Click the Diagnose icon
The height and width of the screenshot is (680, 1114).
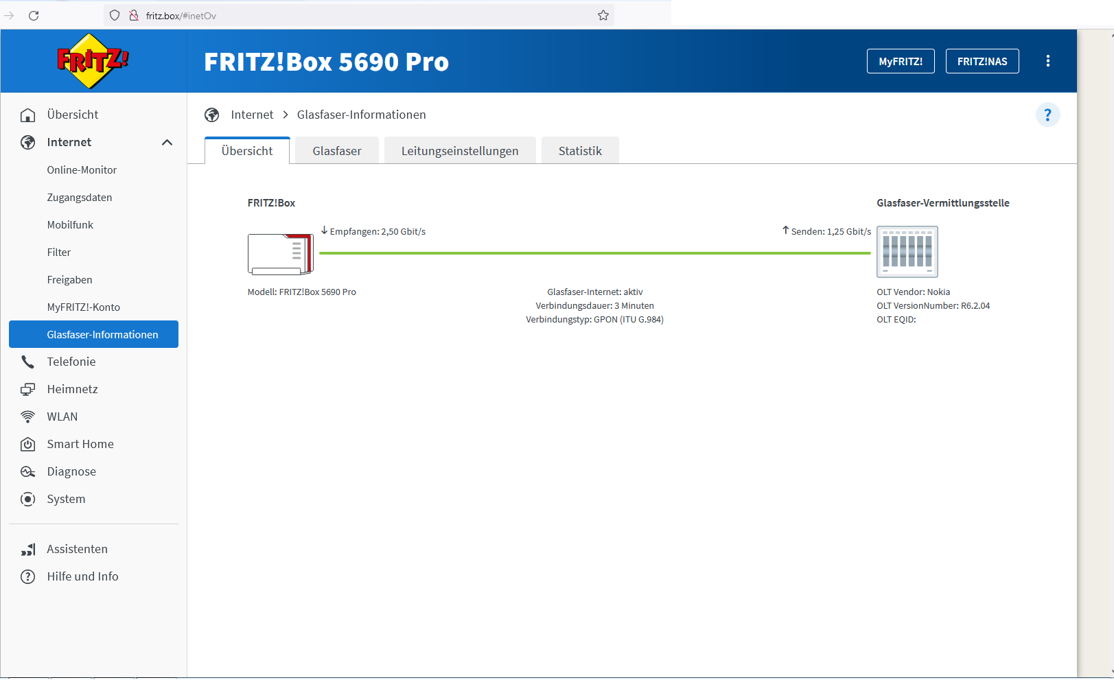click(27, 471)
